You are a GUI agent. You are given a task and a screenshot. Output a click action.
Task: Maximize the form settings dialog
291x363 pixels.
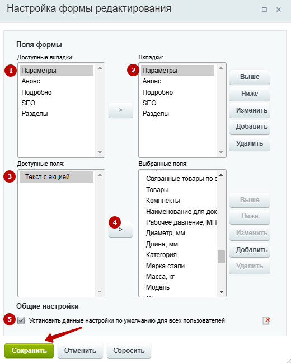point(264,10)
